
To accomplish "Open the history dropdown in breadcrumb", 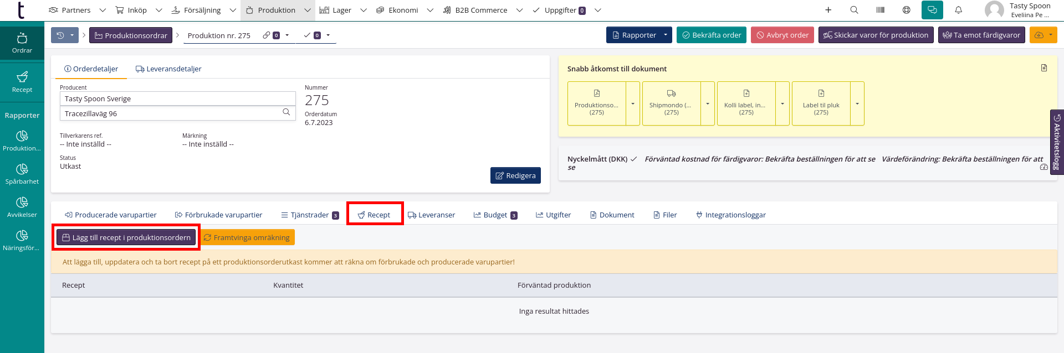I will point(64,35).
